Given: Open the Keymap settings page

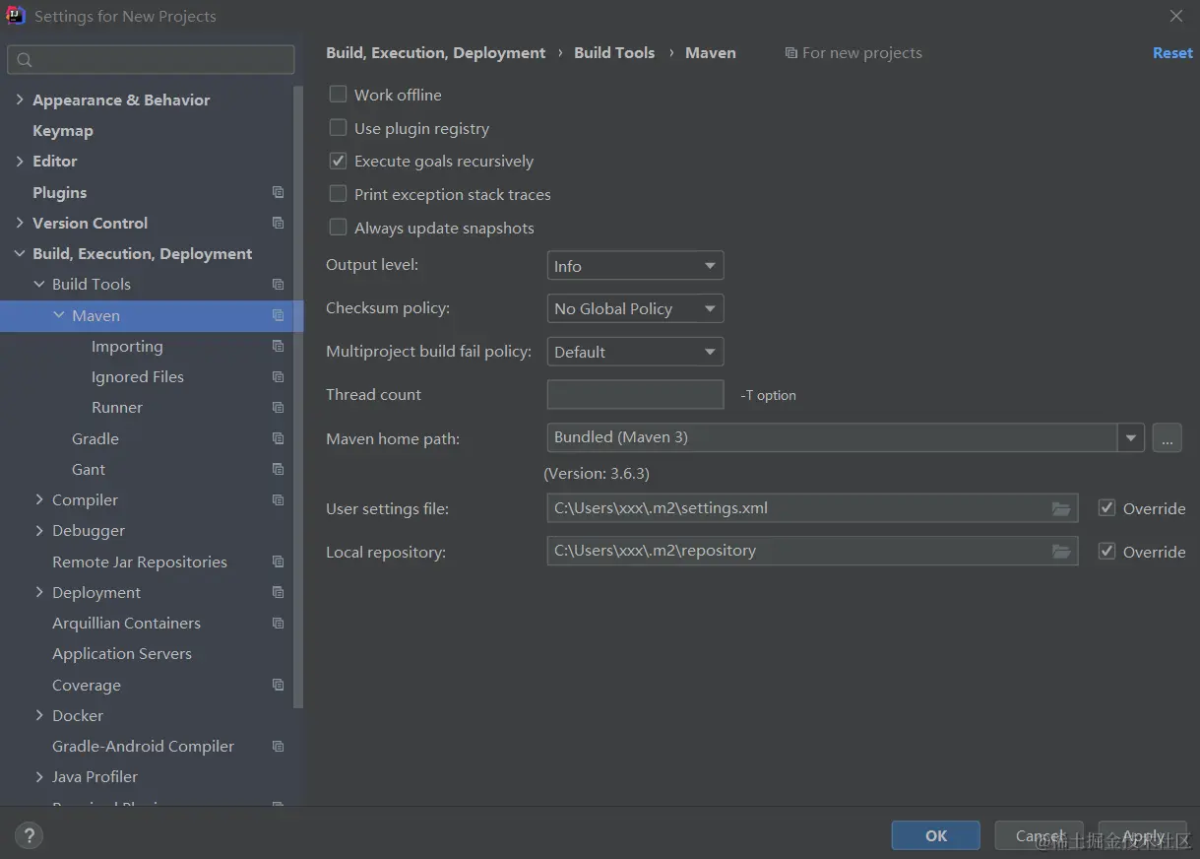Looking at the screenshot, I should [63, 130].
